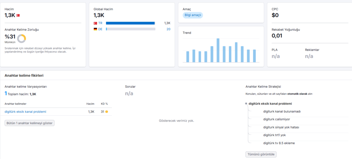Screen dimensions: 352x159
Task: Click the Tümünü görüntüle button
Action: [261, 155]
